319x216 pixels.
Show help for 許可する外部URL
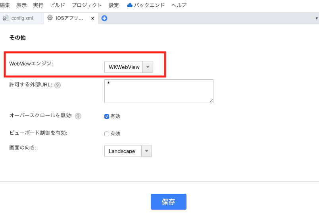click(x=58, y=85)
